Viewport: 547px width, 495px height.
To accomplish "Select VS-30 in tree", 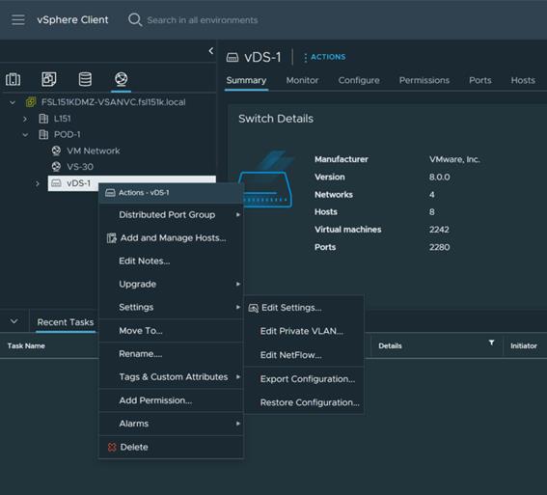I will (80, 167).
